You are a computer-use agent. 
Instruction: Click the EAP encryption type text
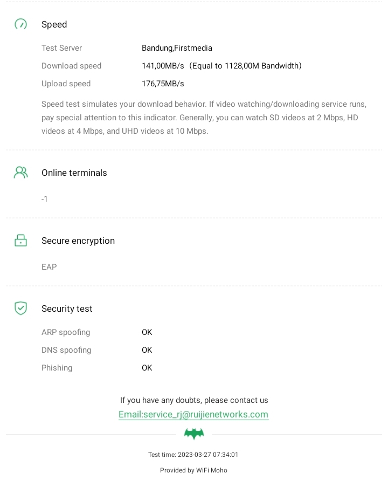pyautogui.click(x=49, y=267)
